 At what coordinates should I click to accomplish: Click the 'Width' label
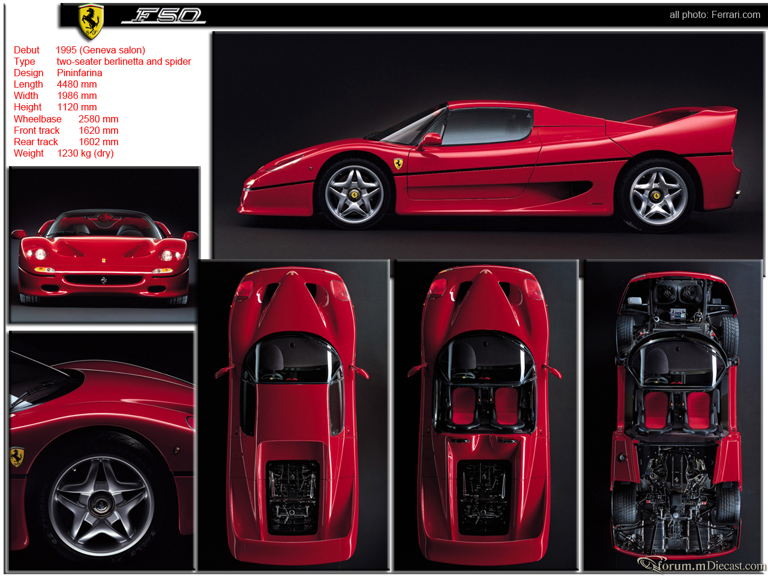click(x=26, y=96)
